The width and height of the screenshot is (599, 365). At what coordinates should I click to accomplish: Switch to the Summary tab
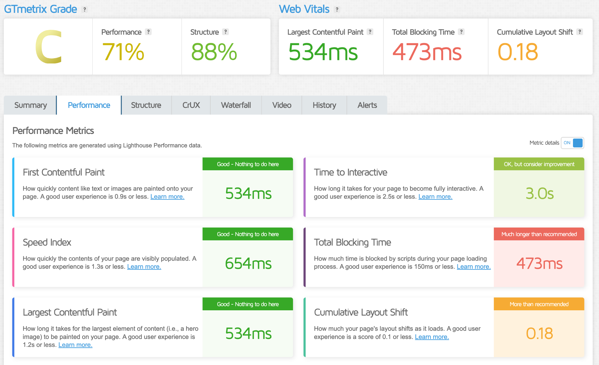[30, 105]
